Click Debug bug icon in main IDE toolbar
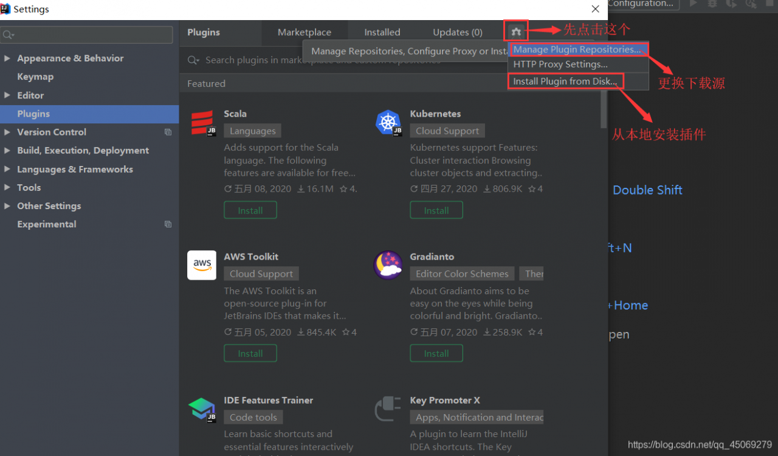 (x=712, y=4)
